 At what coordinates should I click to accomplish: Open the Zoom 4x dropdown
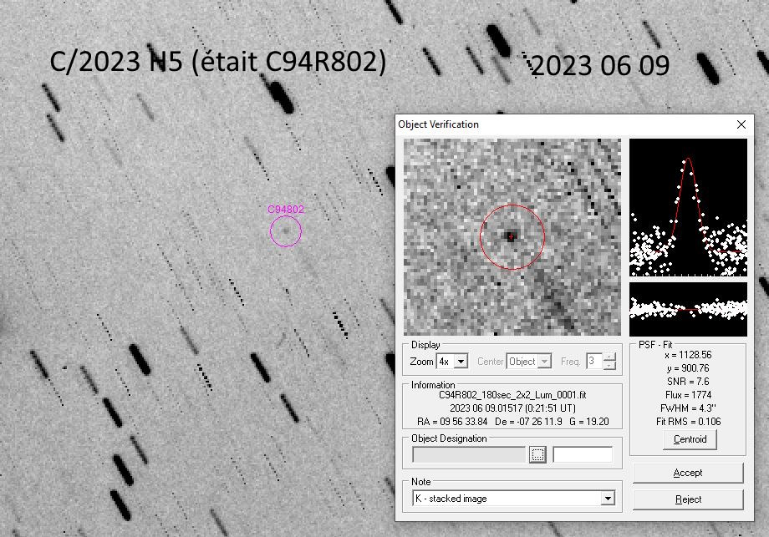461,362
